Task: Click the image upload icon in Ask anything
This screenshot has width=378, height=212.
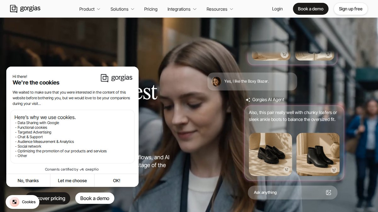Action: click(329, 193)
